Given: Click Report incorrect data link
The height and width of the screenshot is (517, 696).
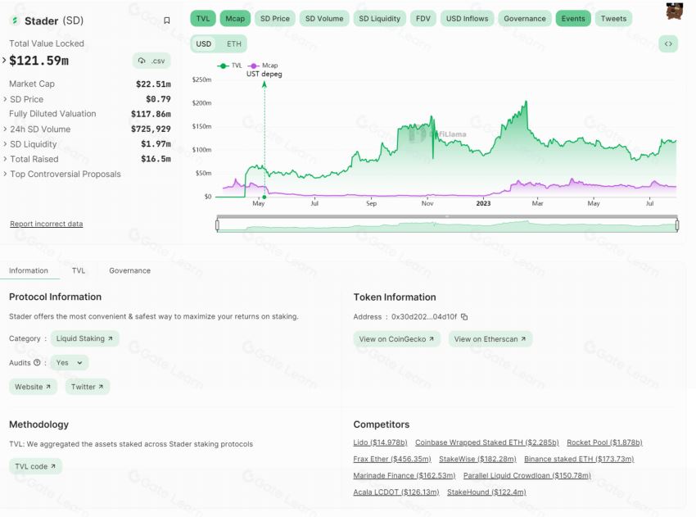Looking at the screenshot, I should click(x=46, y=224).
